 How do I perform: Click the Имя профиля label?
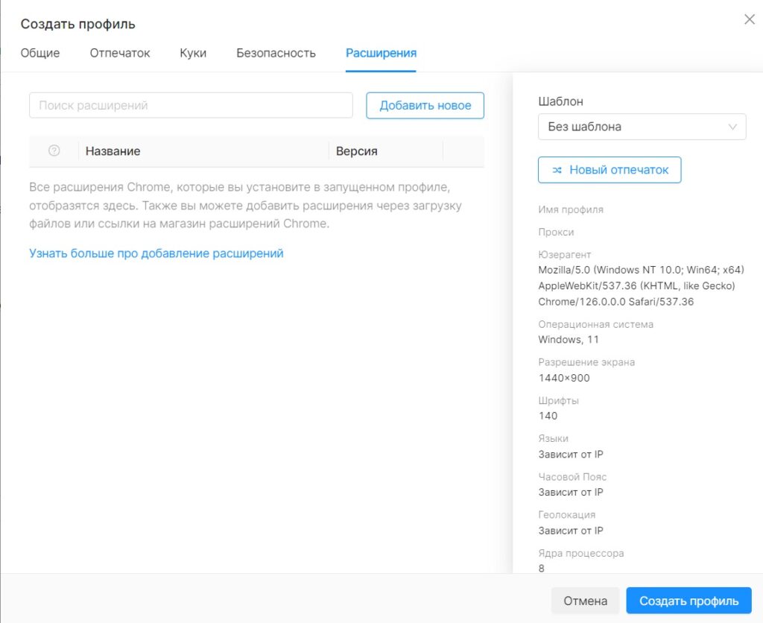[571, 209]
